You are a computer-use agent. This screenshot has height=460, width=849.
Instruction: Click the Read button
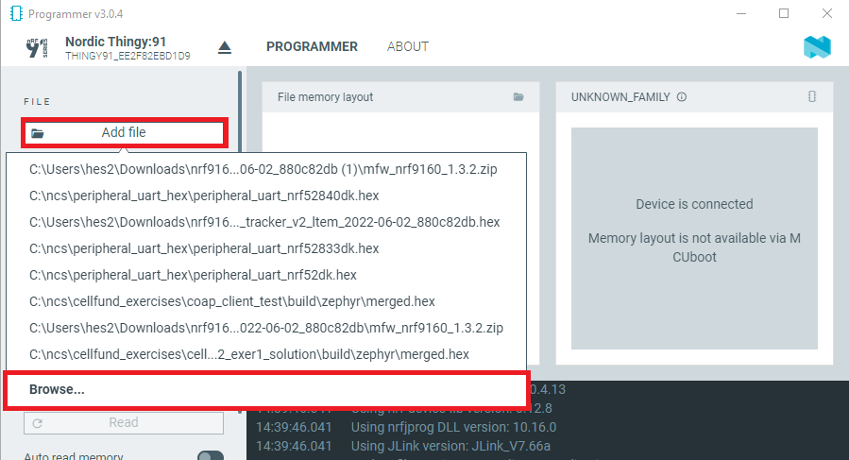pos(124,422)
